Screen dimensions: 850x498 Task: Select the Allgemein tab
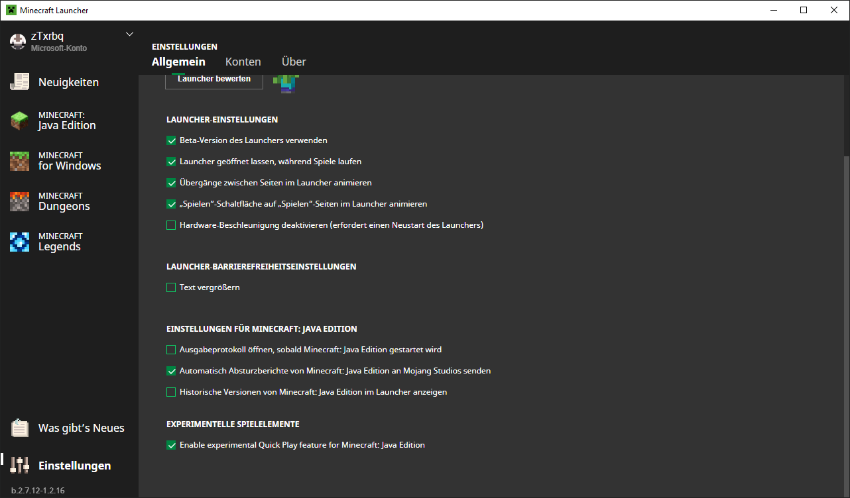178,62
